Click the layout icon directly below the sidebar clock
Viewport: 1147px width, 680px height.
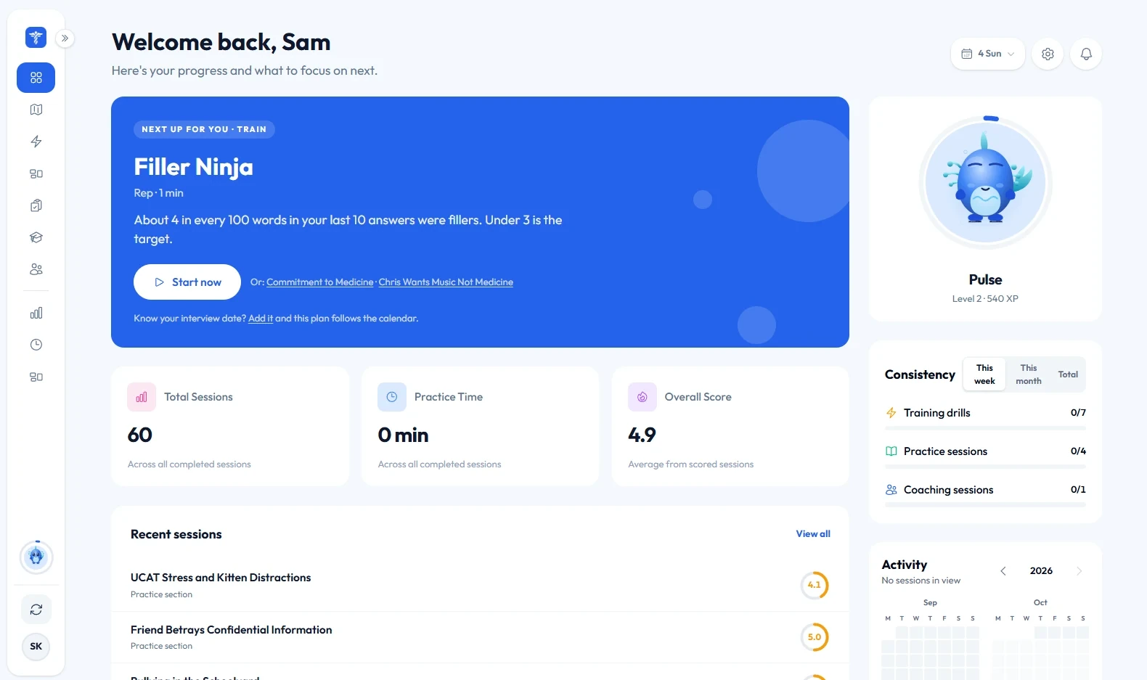coord(36,377)
